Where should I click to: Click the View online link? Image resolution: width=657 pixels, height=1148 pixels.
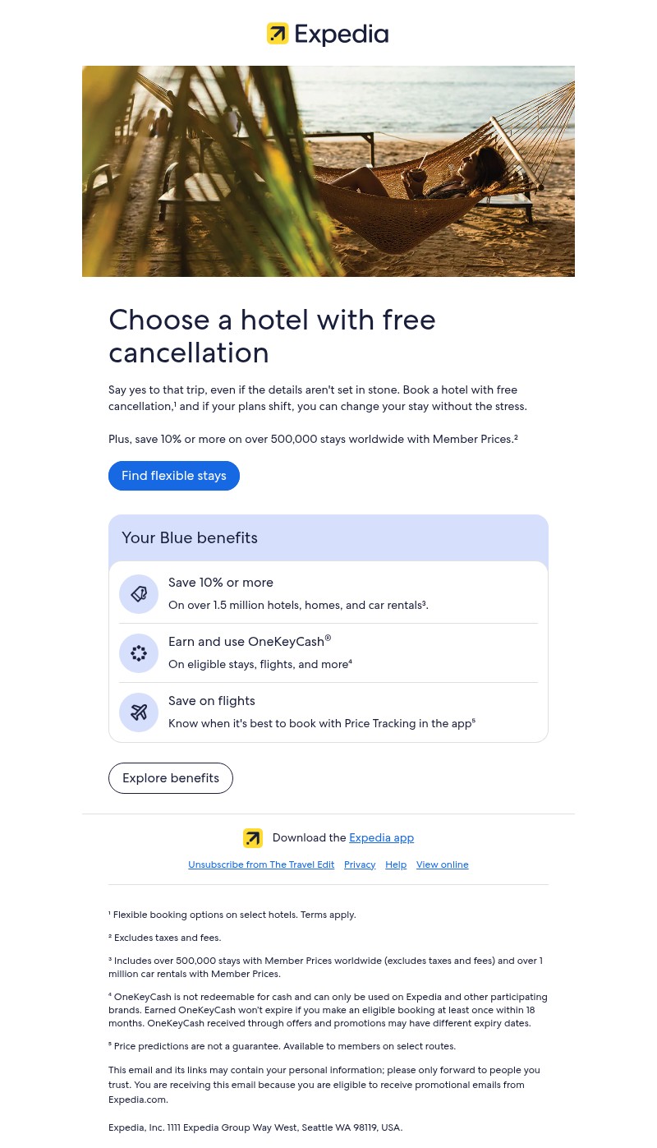coord(443,864)
